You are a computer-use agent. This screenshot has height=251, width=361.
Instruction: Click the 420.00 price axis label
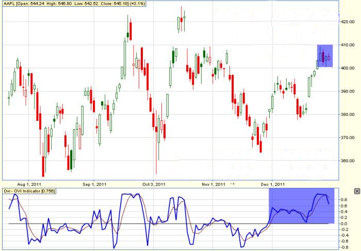click(x=348, y=22)
